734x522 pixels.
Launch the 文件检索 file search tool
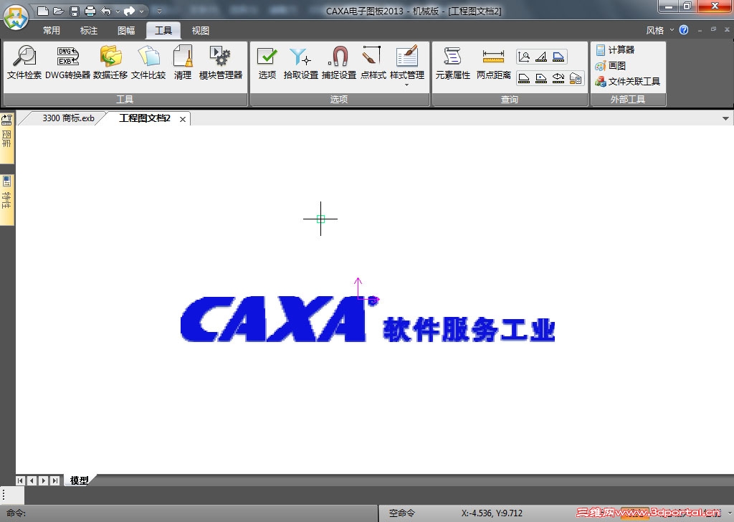24,62
